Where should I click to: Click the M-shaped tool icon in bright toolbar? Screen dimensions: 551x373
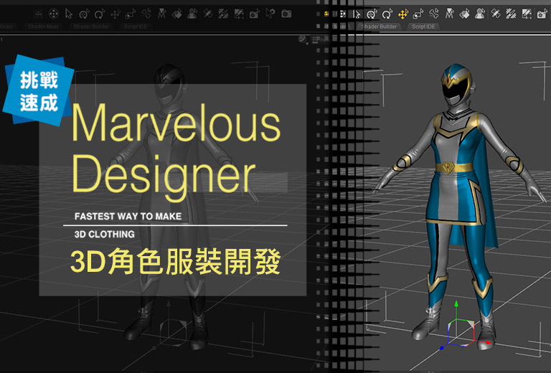click(449, 14)
